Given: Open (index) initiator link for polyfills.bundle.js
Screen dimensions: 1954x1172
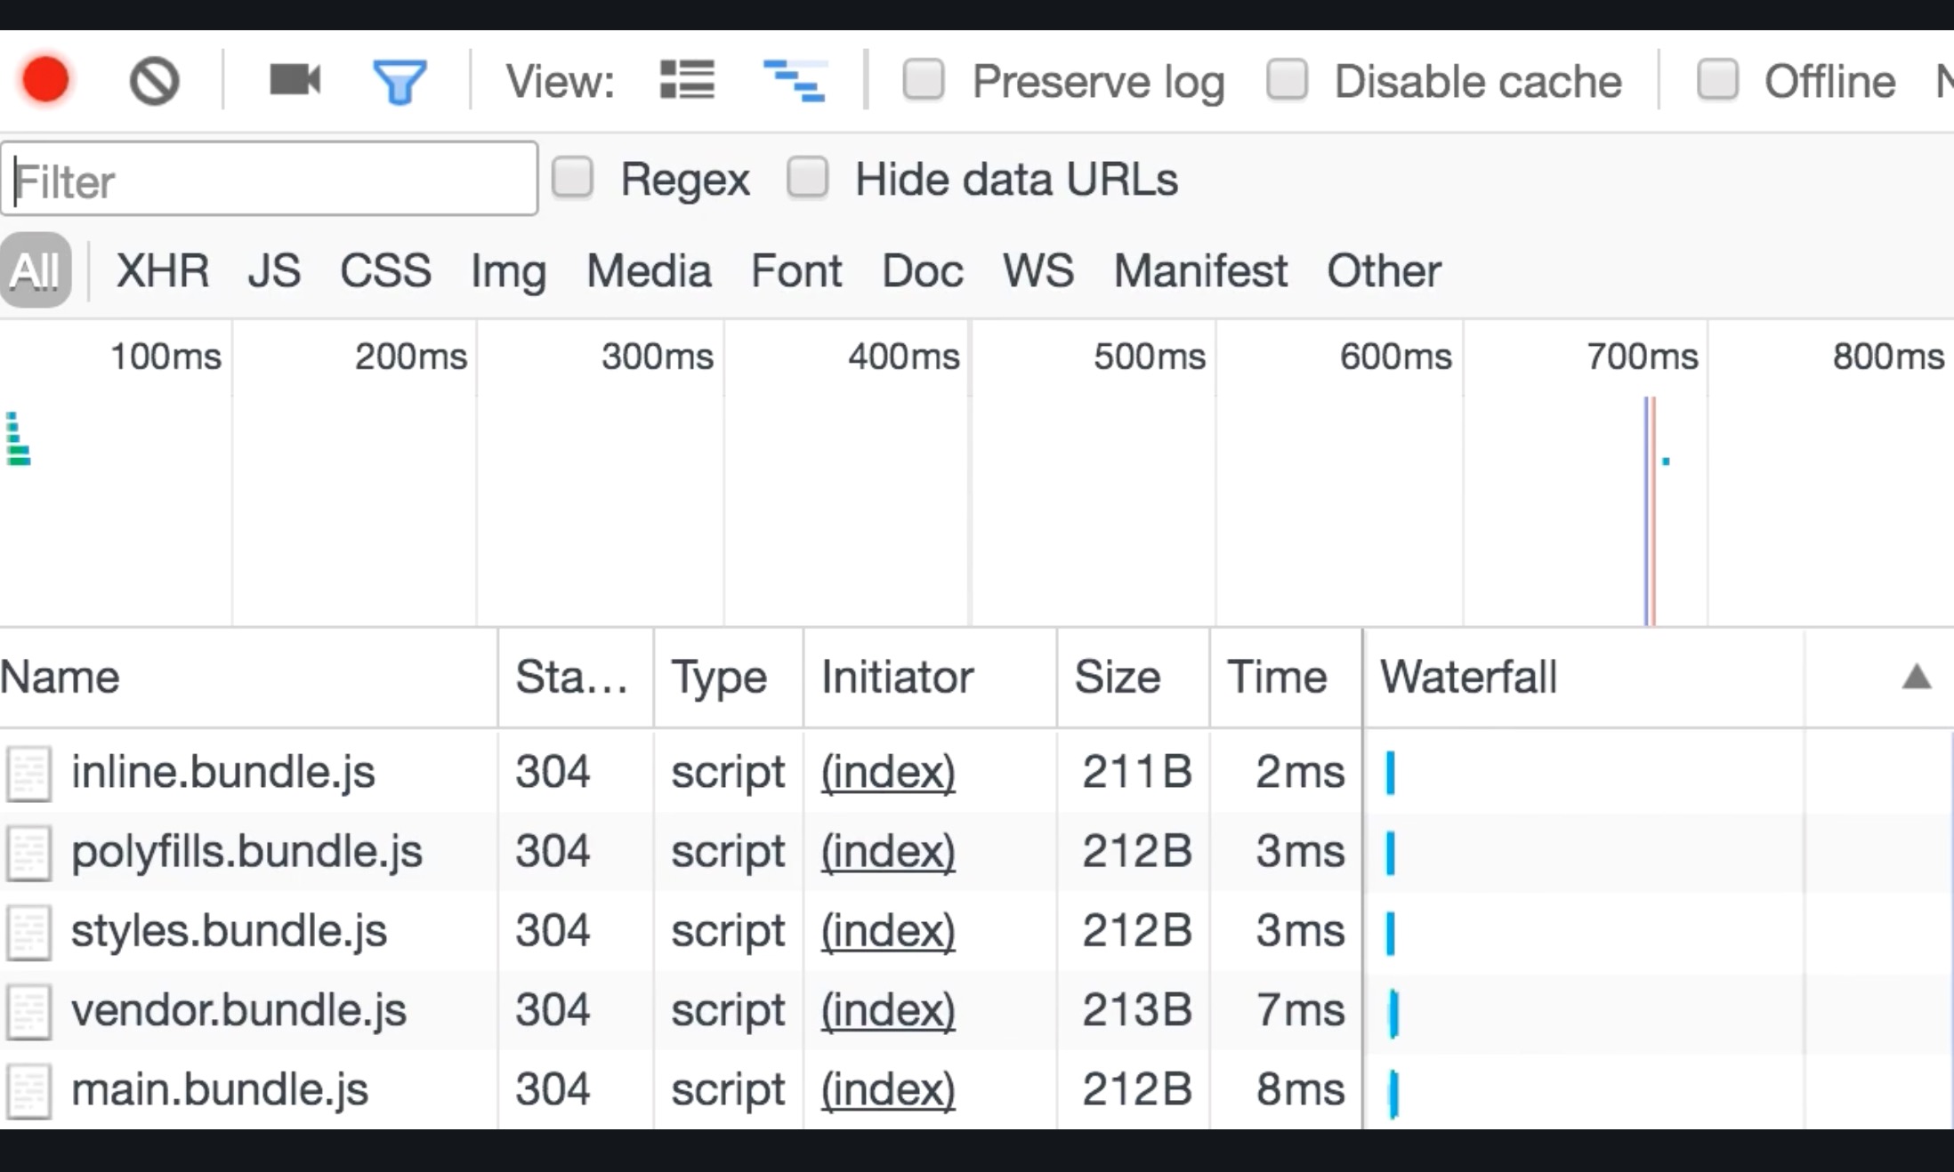Looking at the screenshot, I should 888,851.
